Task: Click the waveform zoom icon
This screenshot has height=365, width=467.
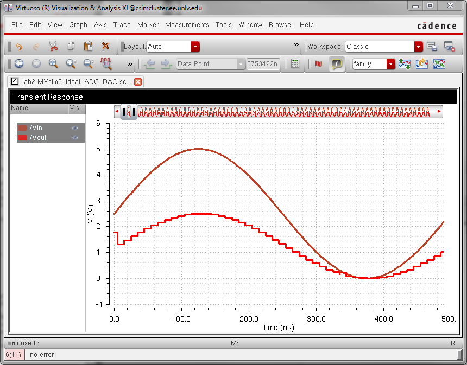Action: click(106, 64)
